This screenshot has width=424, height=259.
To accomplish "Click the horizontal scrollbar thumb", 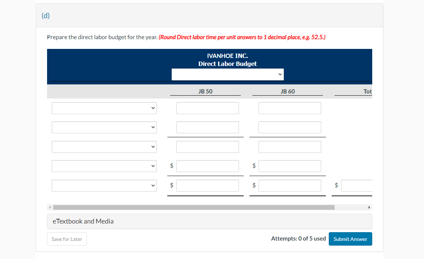I will point(194,207).
